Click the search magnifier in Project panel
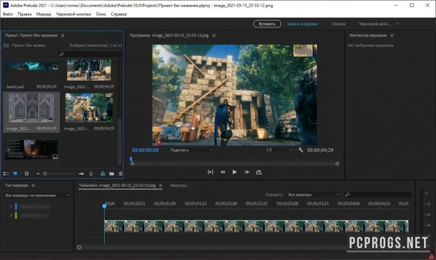Viewport: 436px width, 260px height. 62,54
